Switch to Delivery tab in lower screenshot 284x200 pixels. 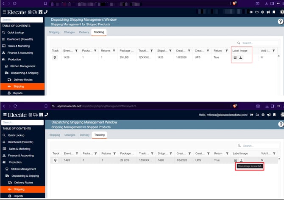click(x=84, y=135)
